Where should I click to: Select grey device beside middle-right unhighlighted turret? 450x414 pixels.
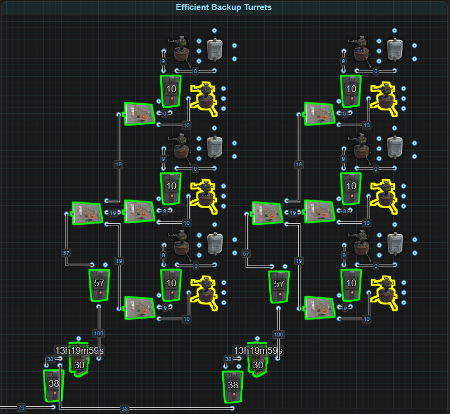(x=395, y=147)
